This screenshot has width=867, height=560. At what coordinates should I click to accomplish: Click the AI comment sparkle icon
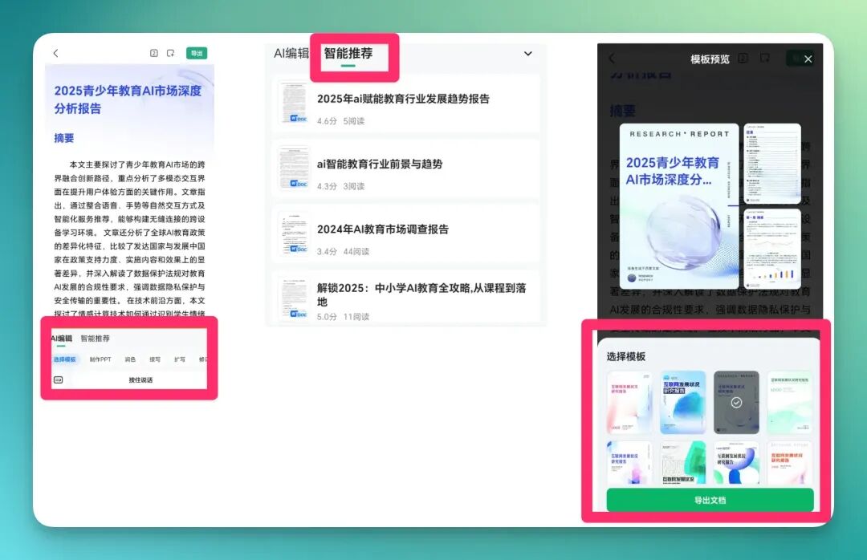[x=170, y=53]
